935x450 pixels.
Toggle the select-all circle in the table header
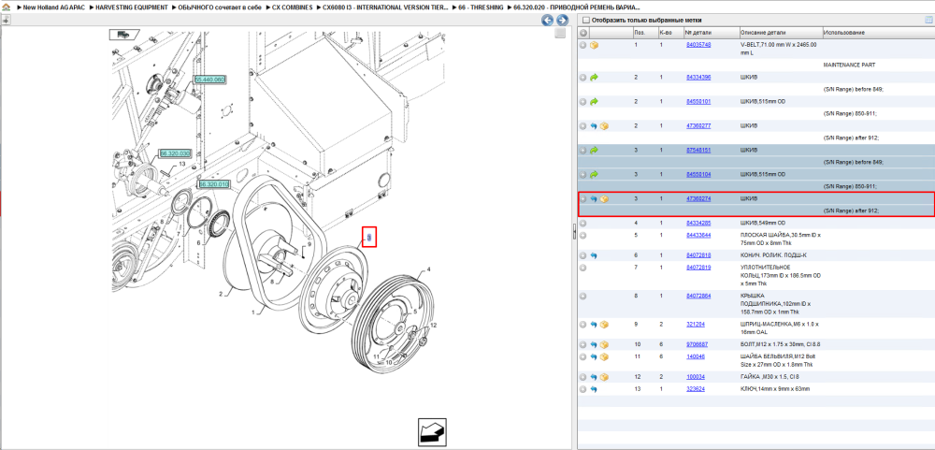[583, 33]
